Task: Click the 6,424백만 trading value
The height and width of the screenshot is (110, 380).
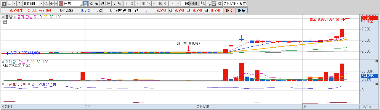Action: 118,10
